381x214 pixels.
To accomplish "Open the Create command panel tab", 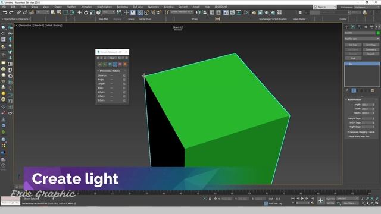I will pyautogui.click(x=346, y=27).
